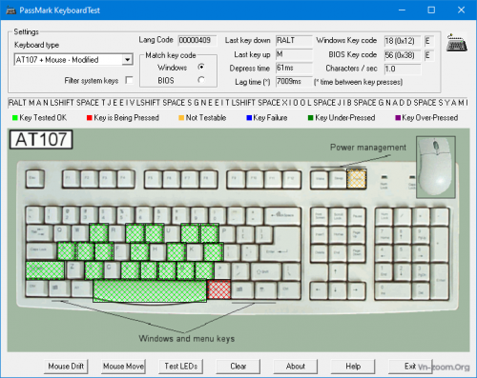
Task: Click the Print Screen key
Action: click(x=320, y=216)
